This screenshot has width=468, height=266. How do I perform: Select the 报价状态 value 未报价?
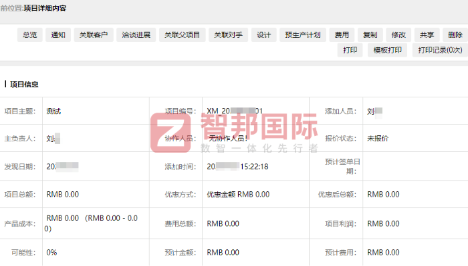point(378,139)
